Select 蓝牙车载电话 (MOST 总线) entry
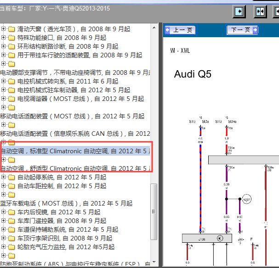279x268 pixels. [x=66, y=203]
